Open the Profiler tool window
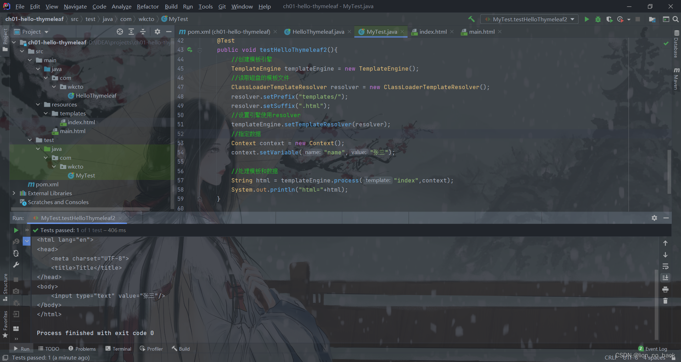Screen dimensions: 681x362 click(x=151, y=349)
